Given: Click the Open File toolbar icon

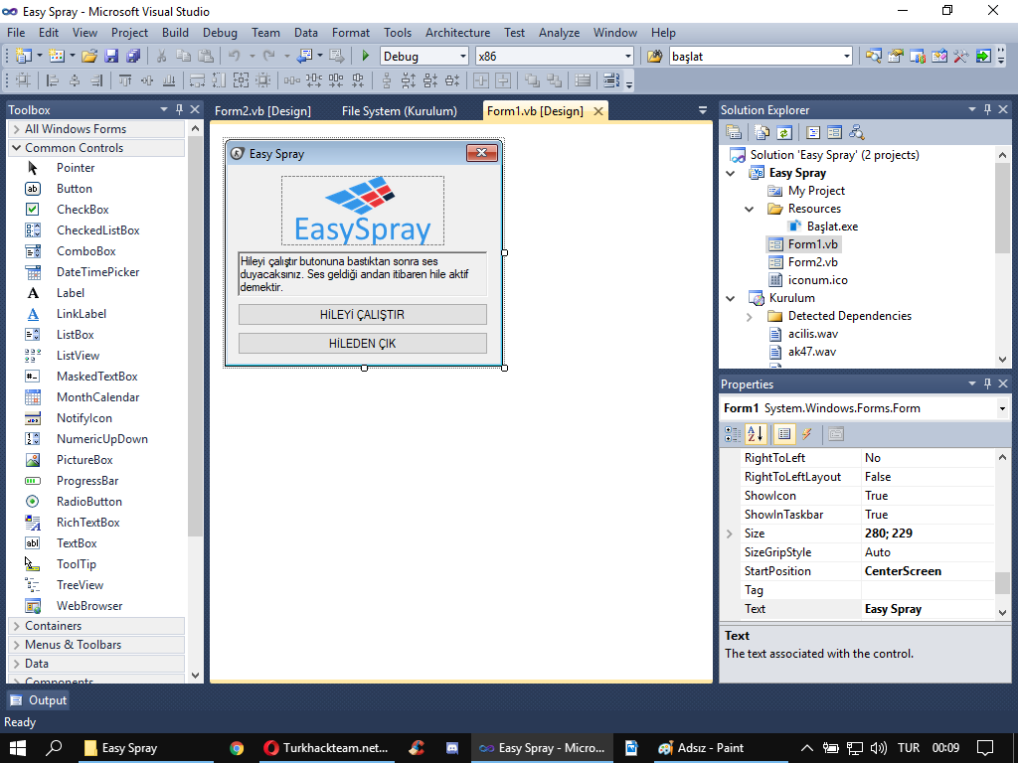Looking at the screenshot, I should pyautogui.click(x=89, y=57).
